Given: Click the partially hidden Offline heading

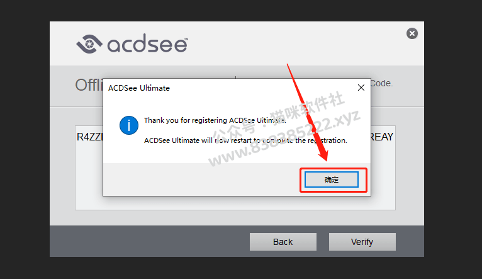Looking at the screenshot, I should [89, 85].
